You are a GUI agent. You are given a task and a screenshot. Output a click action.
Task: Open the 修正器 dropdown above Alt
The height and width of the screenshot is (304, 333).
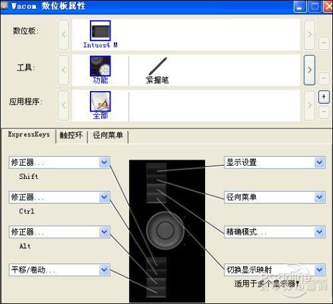click(59, 232)
